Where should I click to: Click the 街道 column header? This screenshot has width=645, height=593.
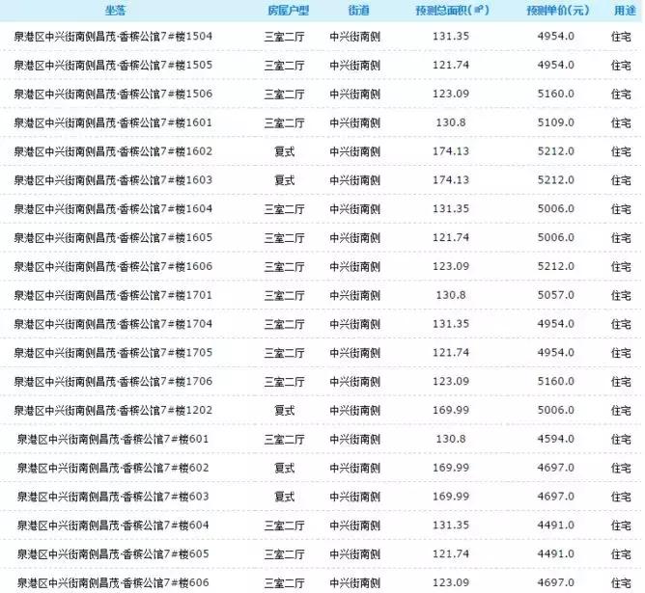tap(358, 11)
